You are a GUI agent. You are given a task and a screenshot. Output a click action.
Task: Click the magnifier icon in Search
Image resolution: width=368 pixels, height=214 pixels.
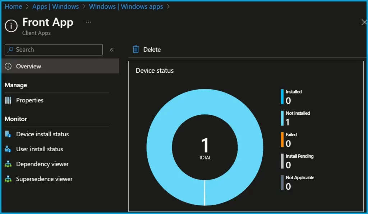coord(10,49)
